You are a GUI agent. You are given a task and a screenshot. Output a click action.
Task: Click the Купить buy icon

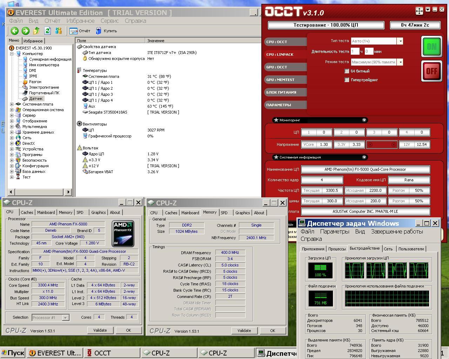[106, 31]
